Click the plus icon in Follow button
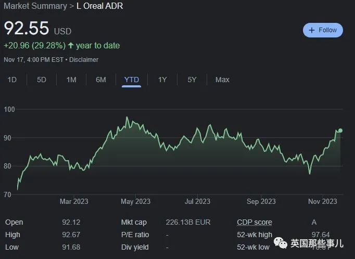Screen dimensions: 355x259 point(312,30)
